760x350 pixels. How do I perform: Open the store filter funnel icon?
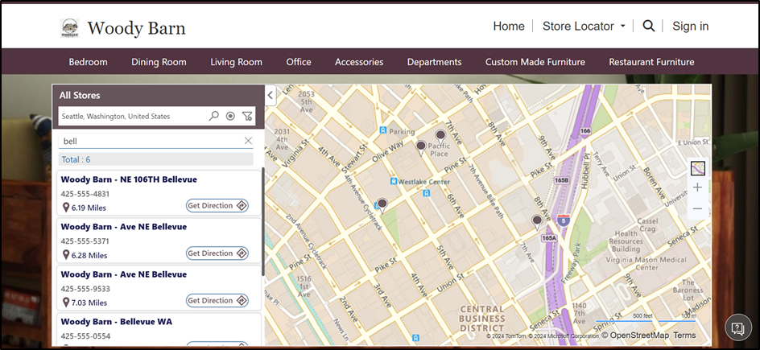[x=247, y=116]
